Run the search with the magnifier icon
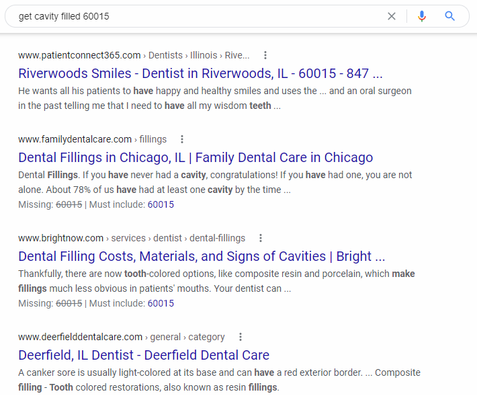 click(x=450, y=16)
